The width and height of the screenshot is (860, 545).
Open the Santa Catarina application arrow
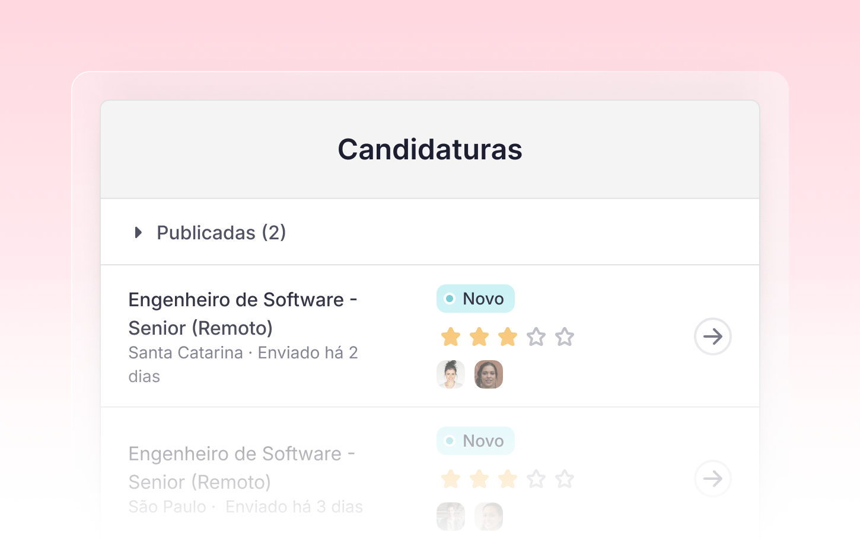point(712,336)
